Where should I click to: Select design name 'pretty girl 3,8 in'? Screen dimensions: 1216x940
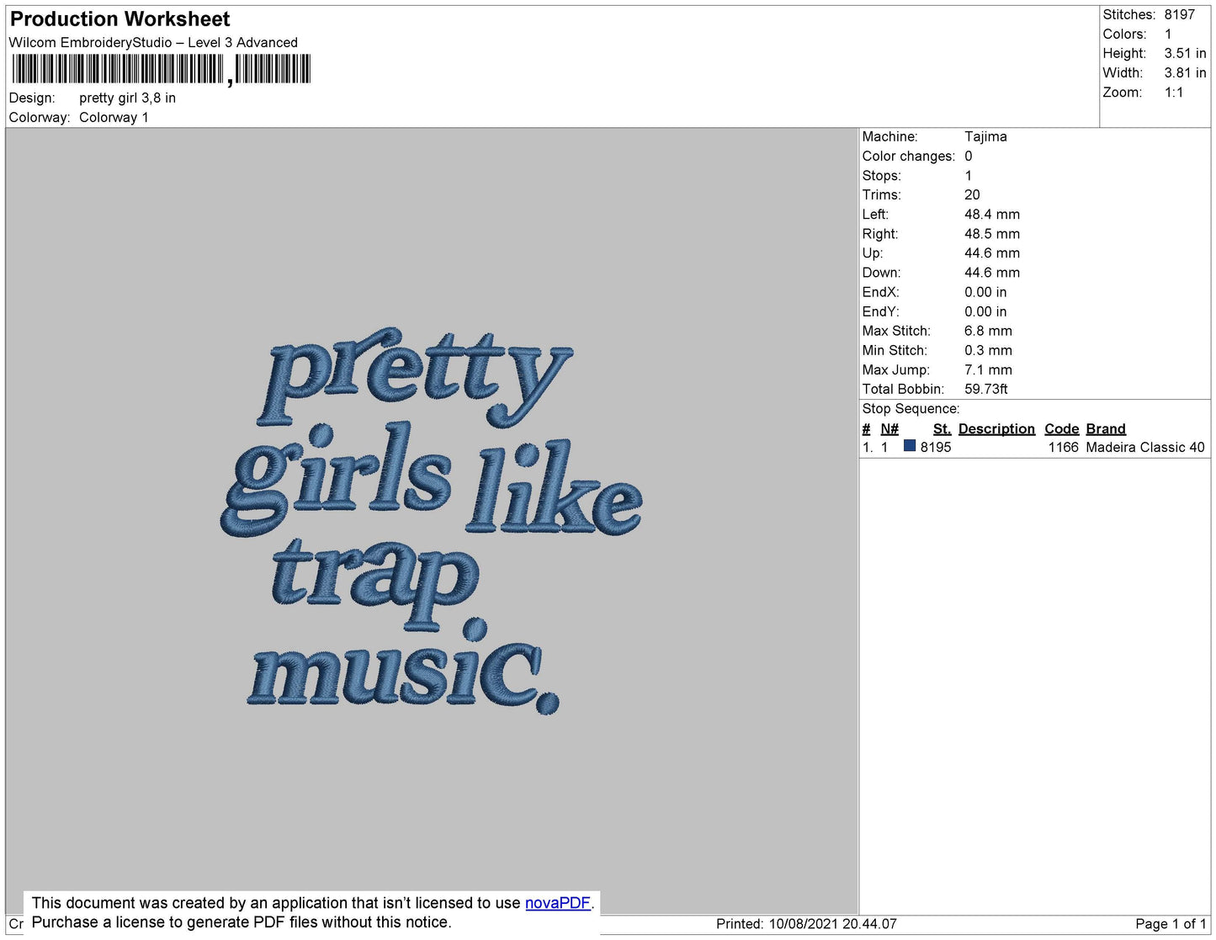coord(127,98)
